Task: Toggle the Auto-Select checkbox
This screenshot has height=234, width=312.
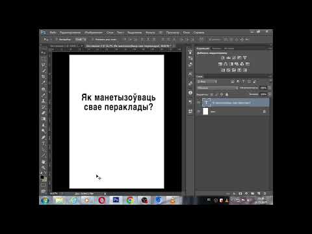Action: [56, 40]
